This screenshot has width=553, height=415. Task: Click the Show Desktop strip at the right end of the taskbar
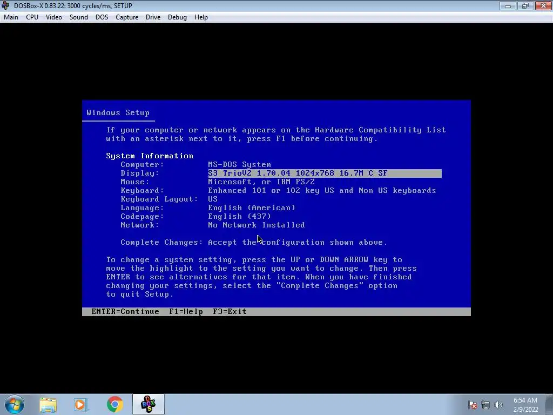pyautogui.click(x=550, y=404)
